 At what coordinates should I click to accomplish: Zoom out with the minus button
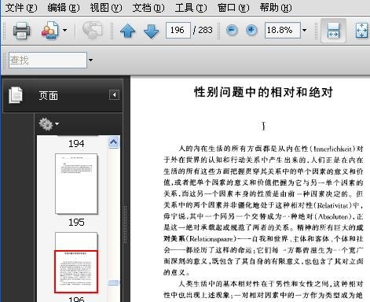(232, 30)
